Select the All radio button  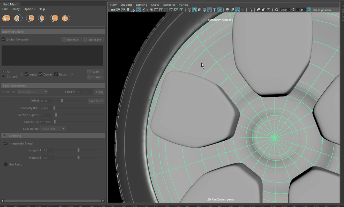[3, 71]
